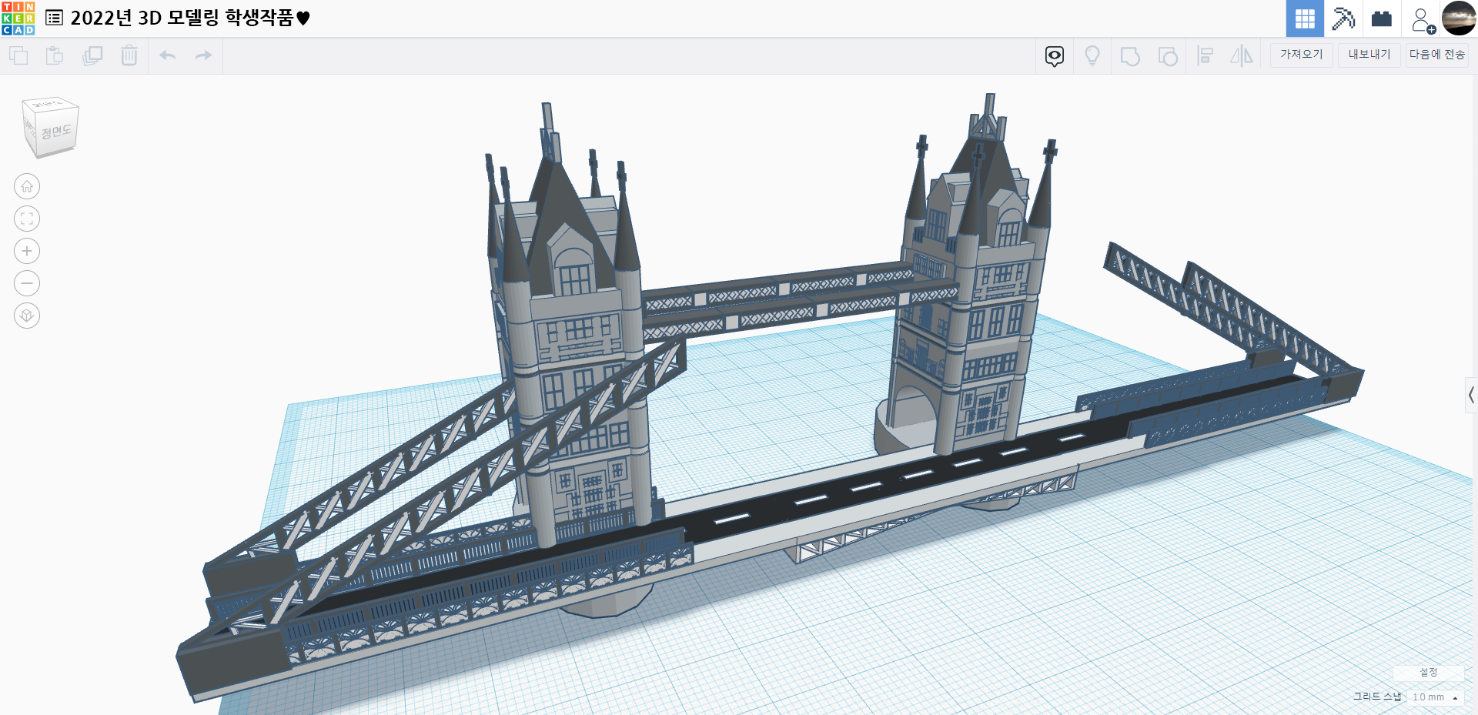Screen dimensions: 1478x715
Task: Redo the last action
Action: coord(203,55)
